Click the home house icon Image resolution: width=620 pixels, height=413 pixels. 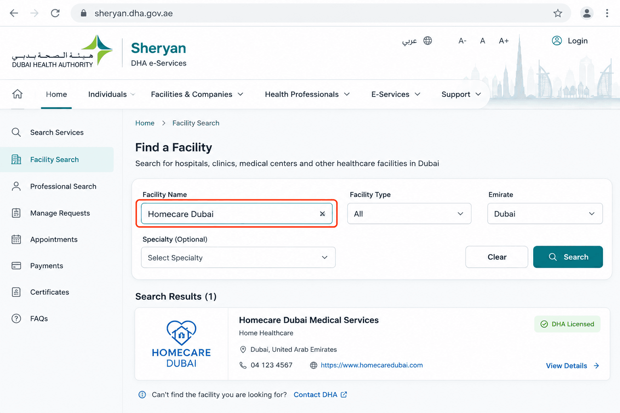coord(17,94)
